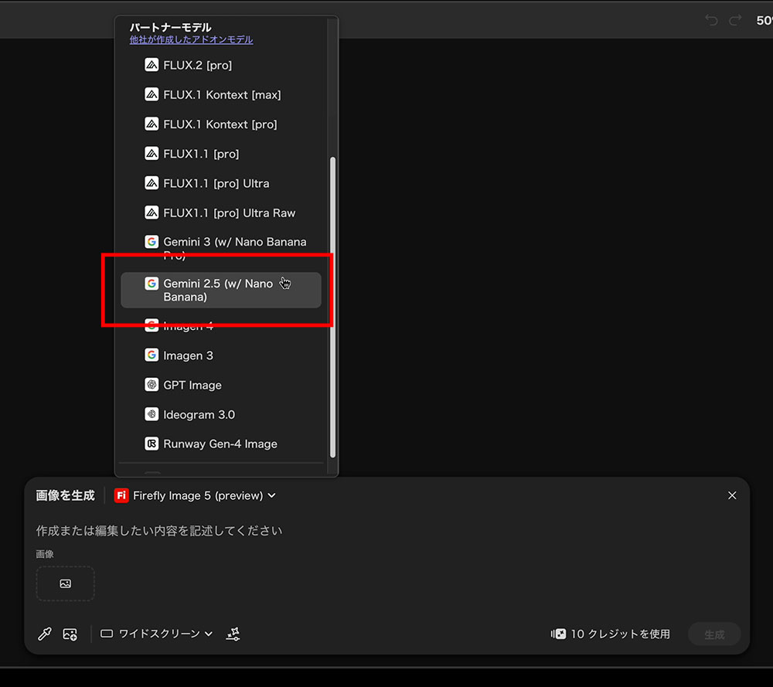
Task: Pick the GPT Image model
Action: tap(221, 385)
